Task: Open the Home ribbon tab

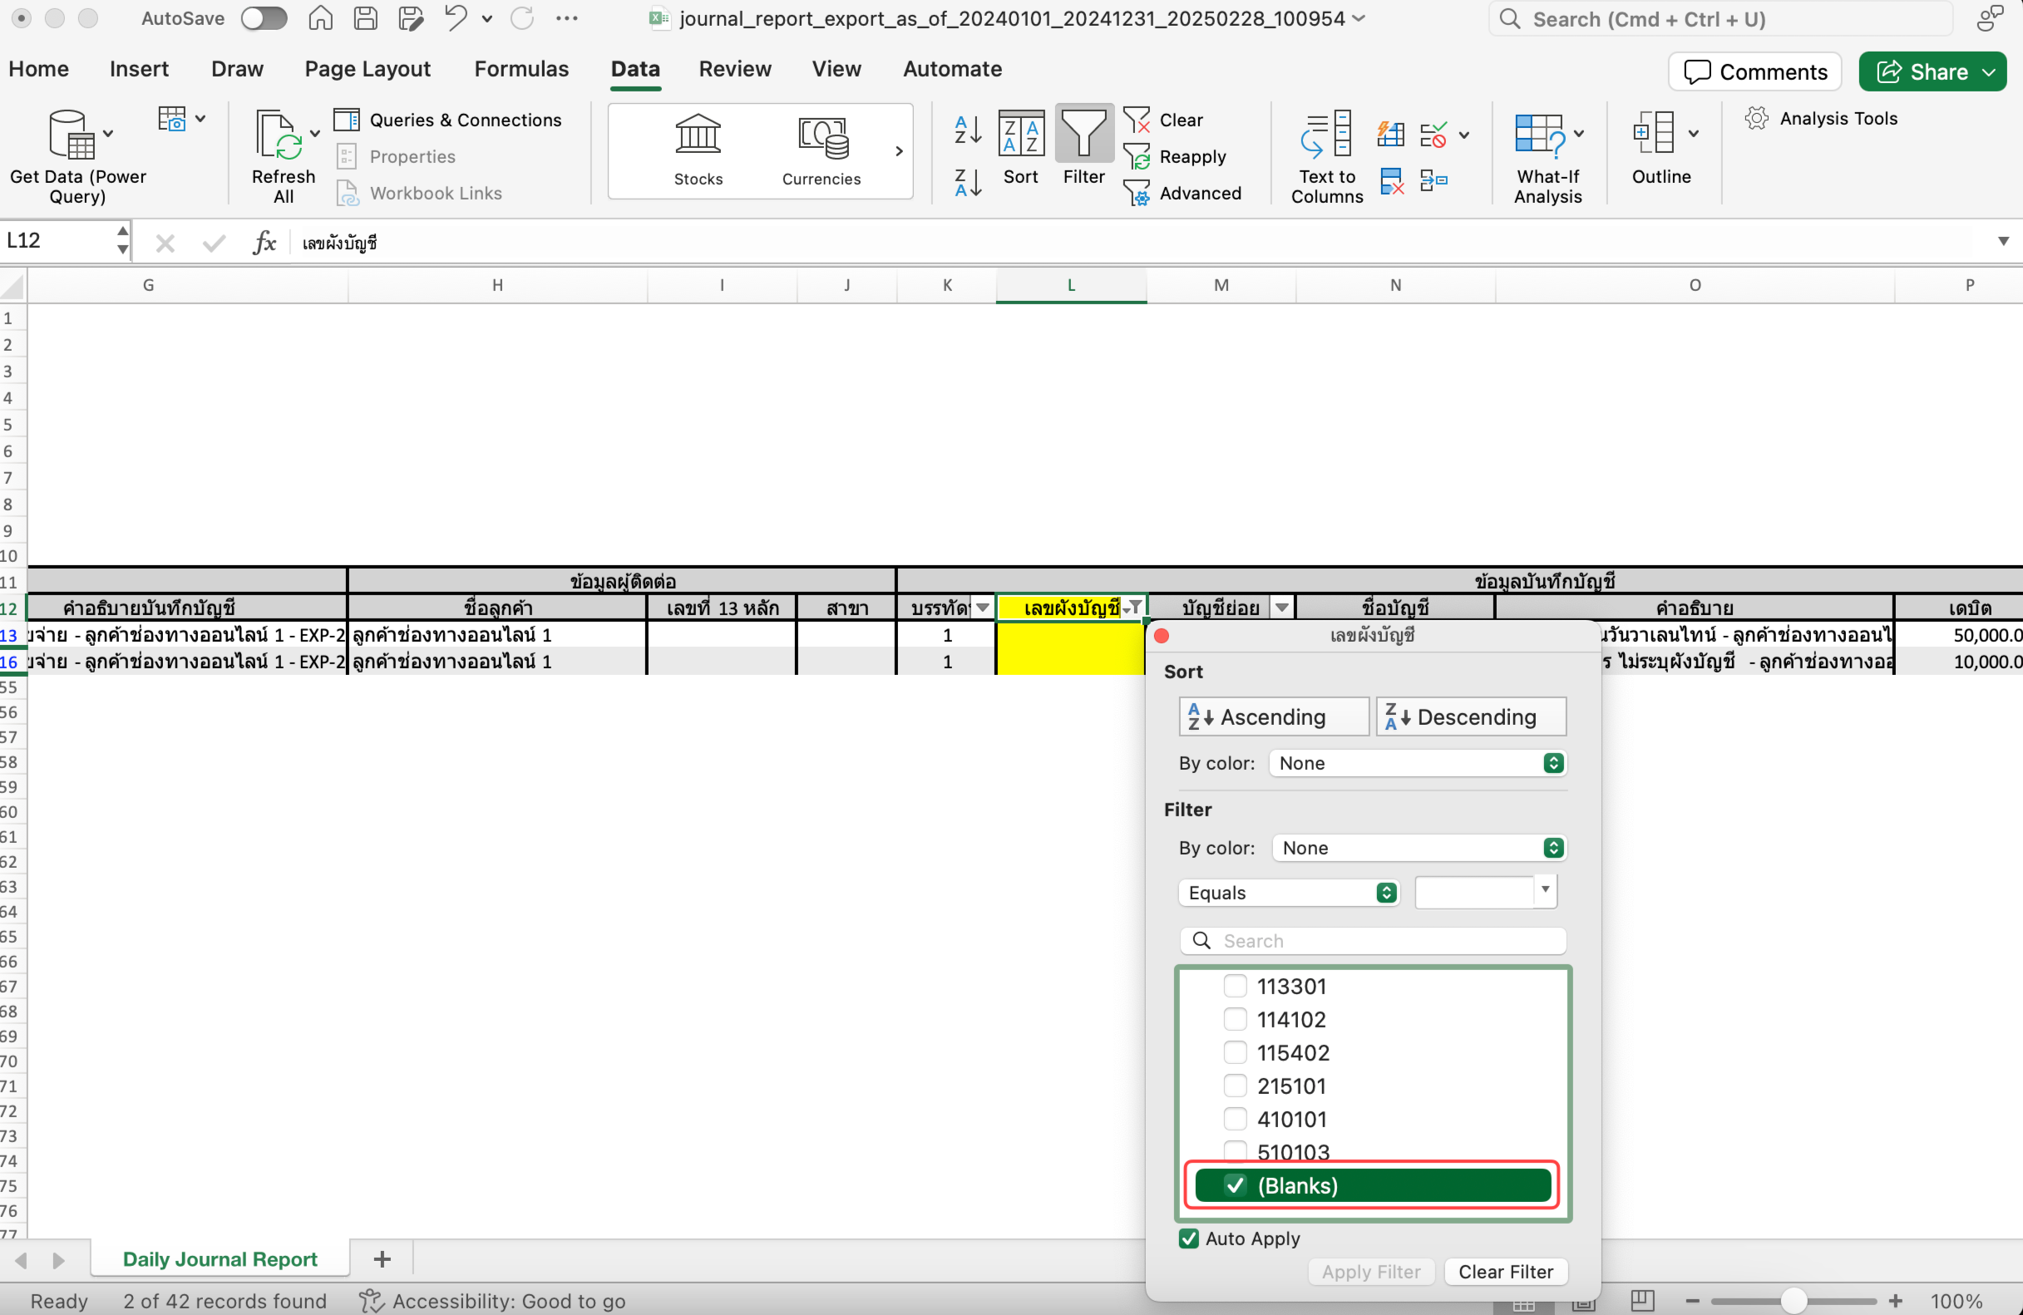Action: coord(38,69)
